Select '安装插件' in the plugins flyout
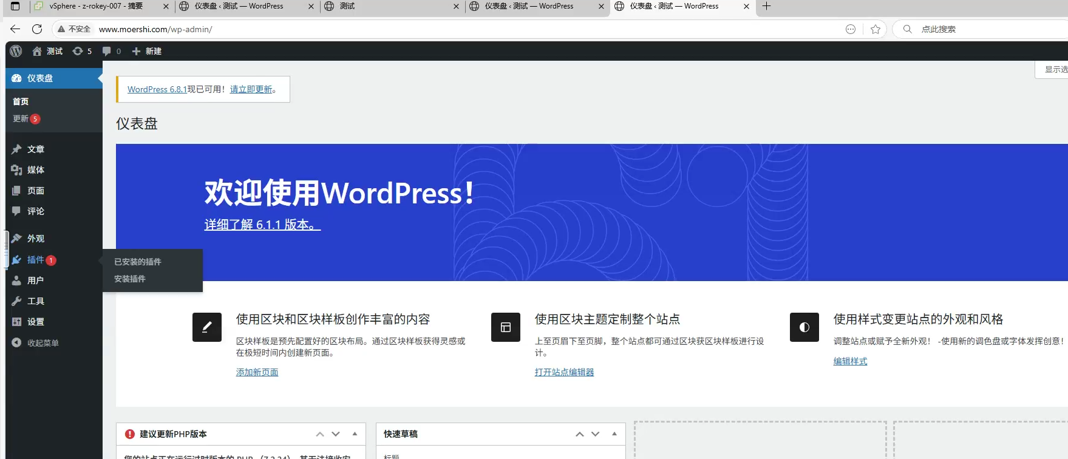Image resolution: width=1068 pixels, height=459 pixels. tap(130, 279)
